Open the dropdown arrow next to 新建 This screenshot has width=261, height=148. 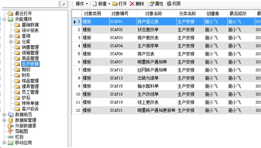pos(109,4)
